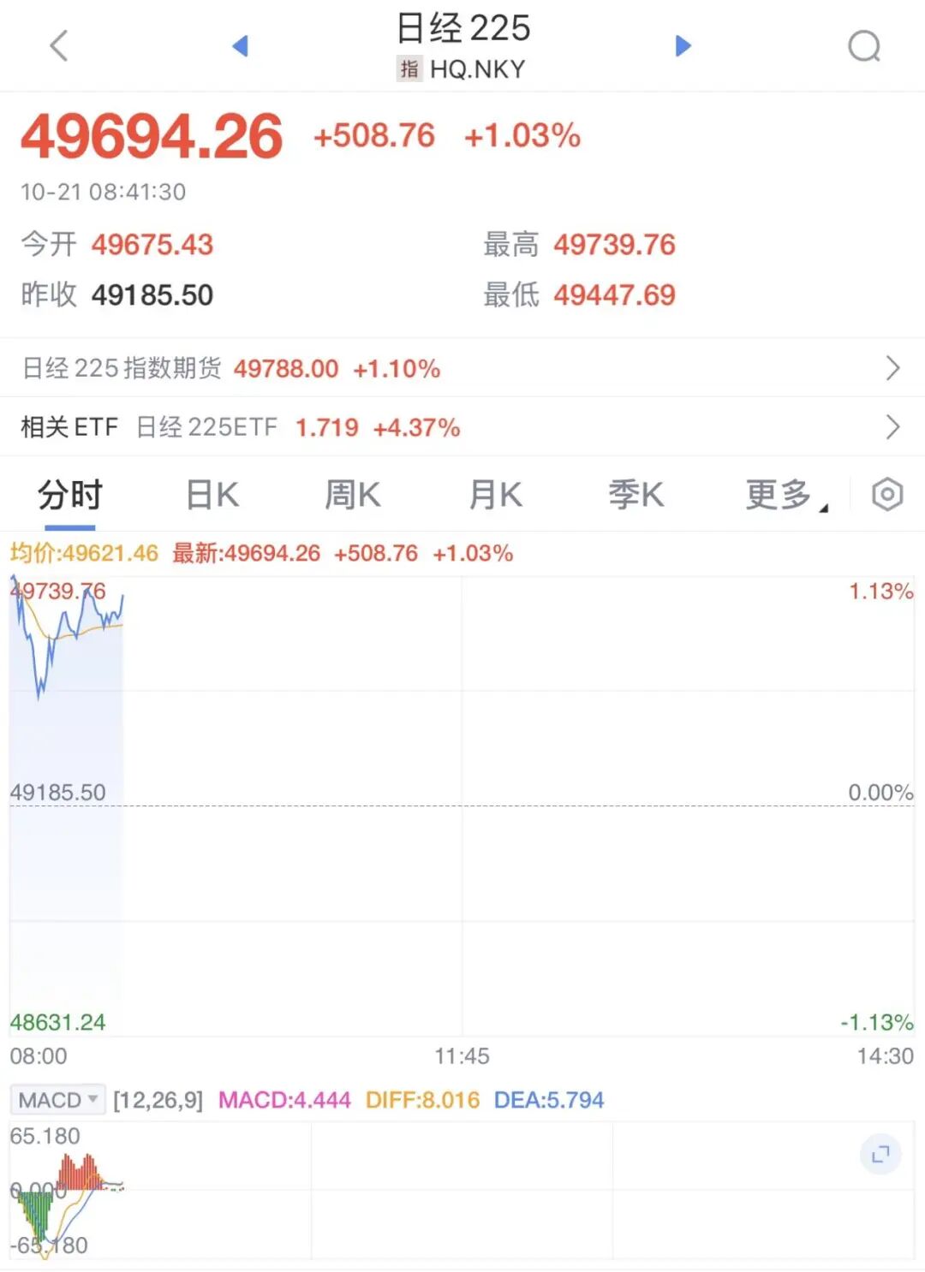
Task: Switch to the 日K tab
Action: (212, 495)
